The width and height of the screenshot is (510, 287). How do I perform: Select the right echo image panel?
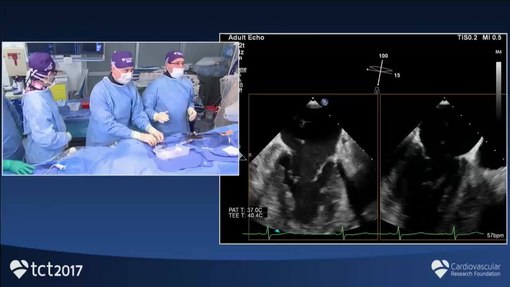(x=442, y=167)
